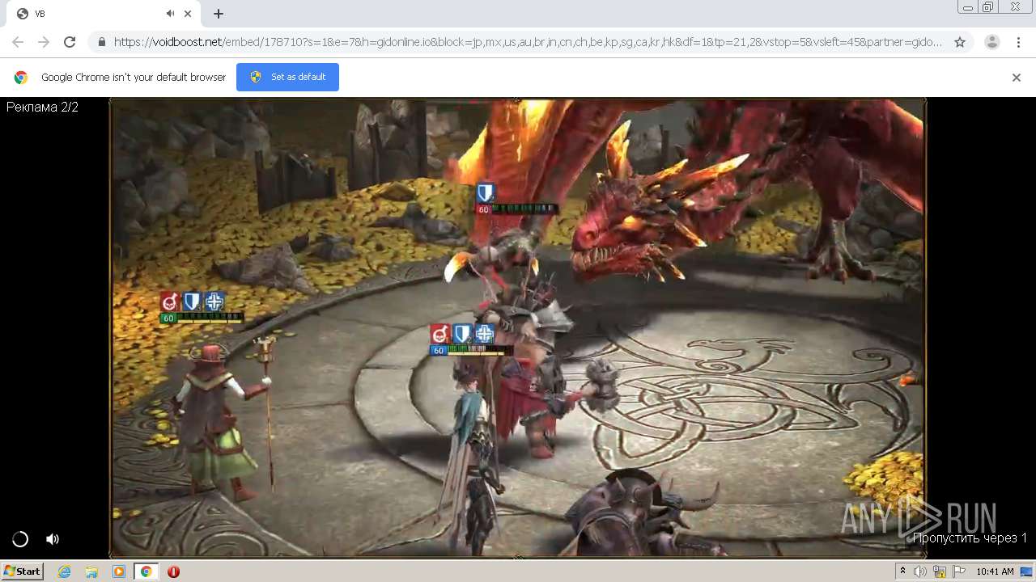Click Пропустить через 1 skip text

coord(970,538)
